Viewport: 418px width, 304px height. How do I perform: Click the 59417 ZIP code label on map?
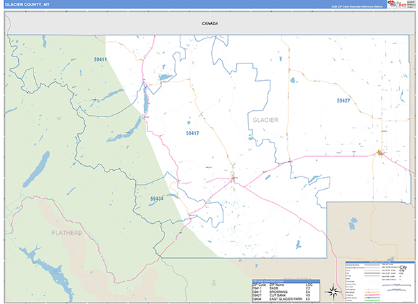pyautogui.click(x=192, y=133)
